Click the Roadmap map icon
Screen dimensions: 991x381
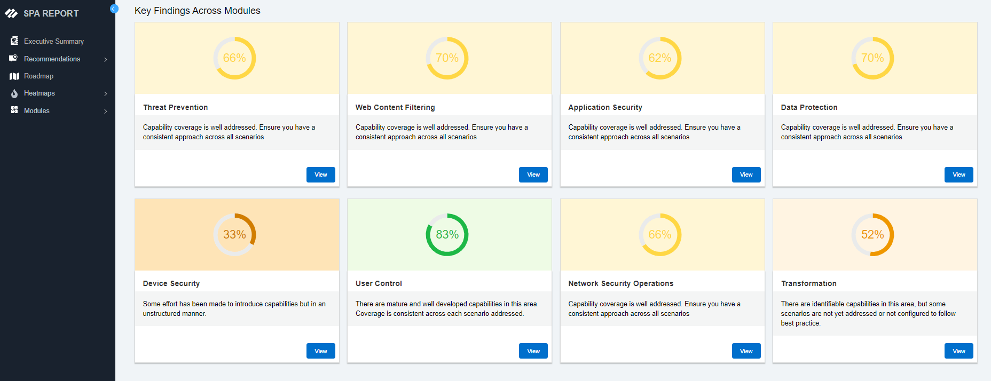[14, 76]
